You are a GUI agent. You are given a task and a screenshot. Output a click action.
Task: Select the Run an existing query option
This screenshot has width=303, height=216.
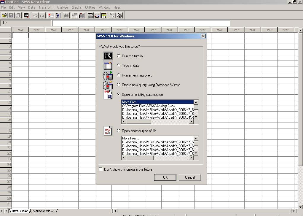119,75
